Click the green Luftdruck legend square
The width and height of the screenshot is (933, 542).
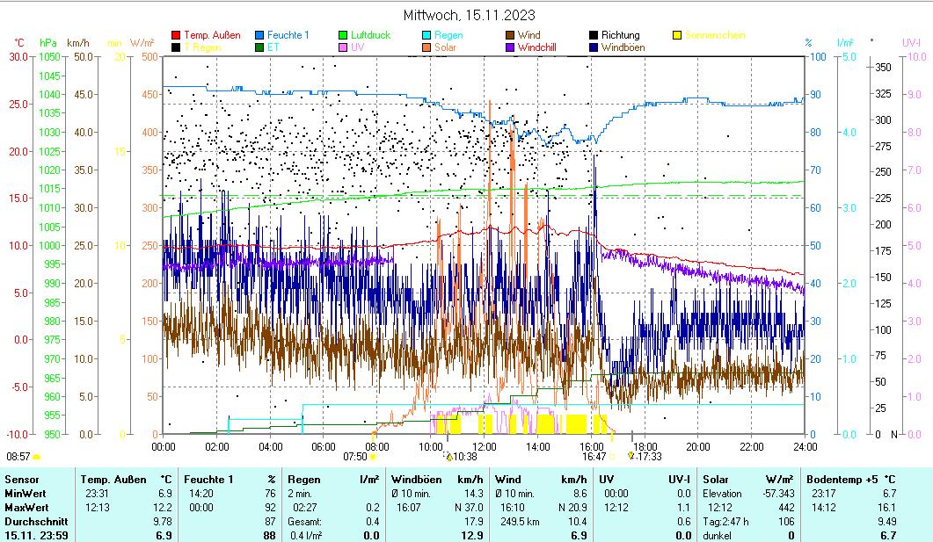343,36
